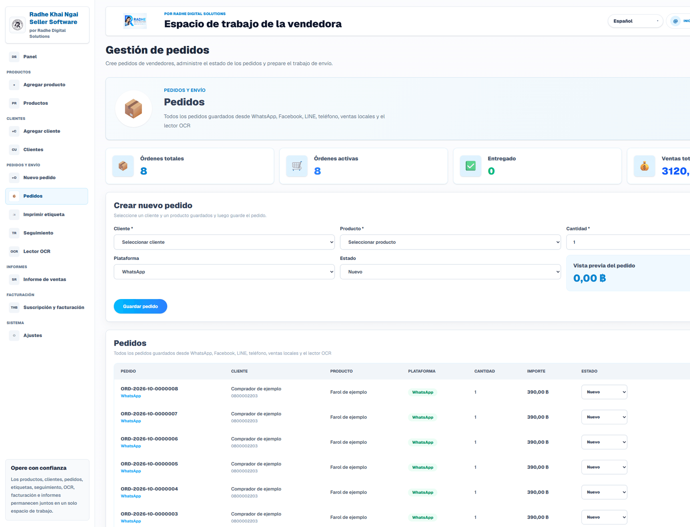The width and height of the screenshot is (690, 527).
Task: Click the Radhe seller software logo icon
Action: pos(17,25)
